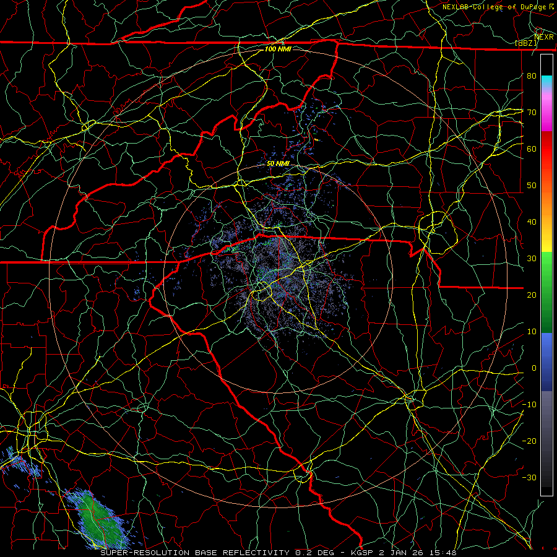Click the 100 NMI range ring label
Screen dimensions: 557x557
(278, 49)
